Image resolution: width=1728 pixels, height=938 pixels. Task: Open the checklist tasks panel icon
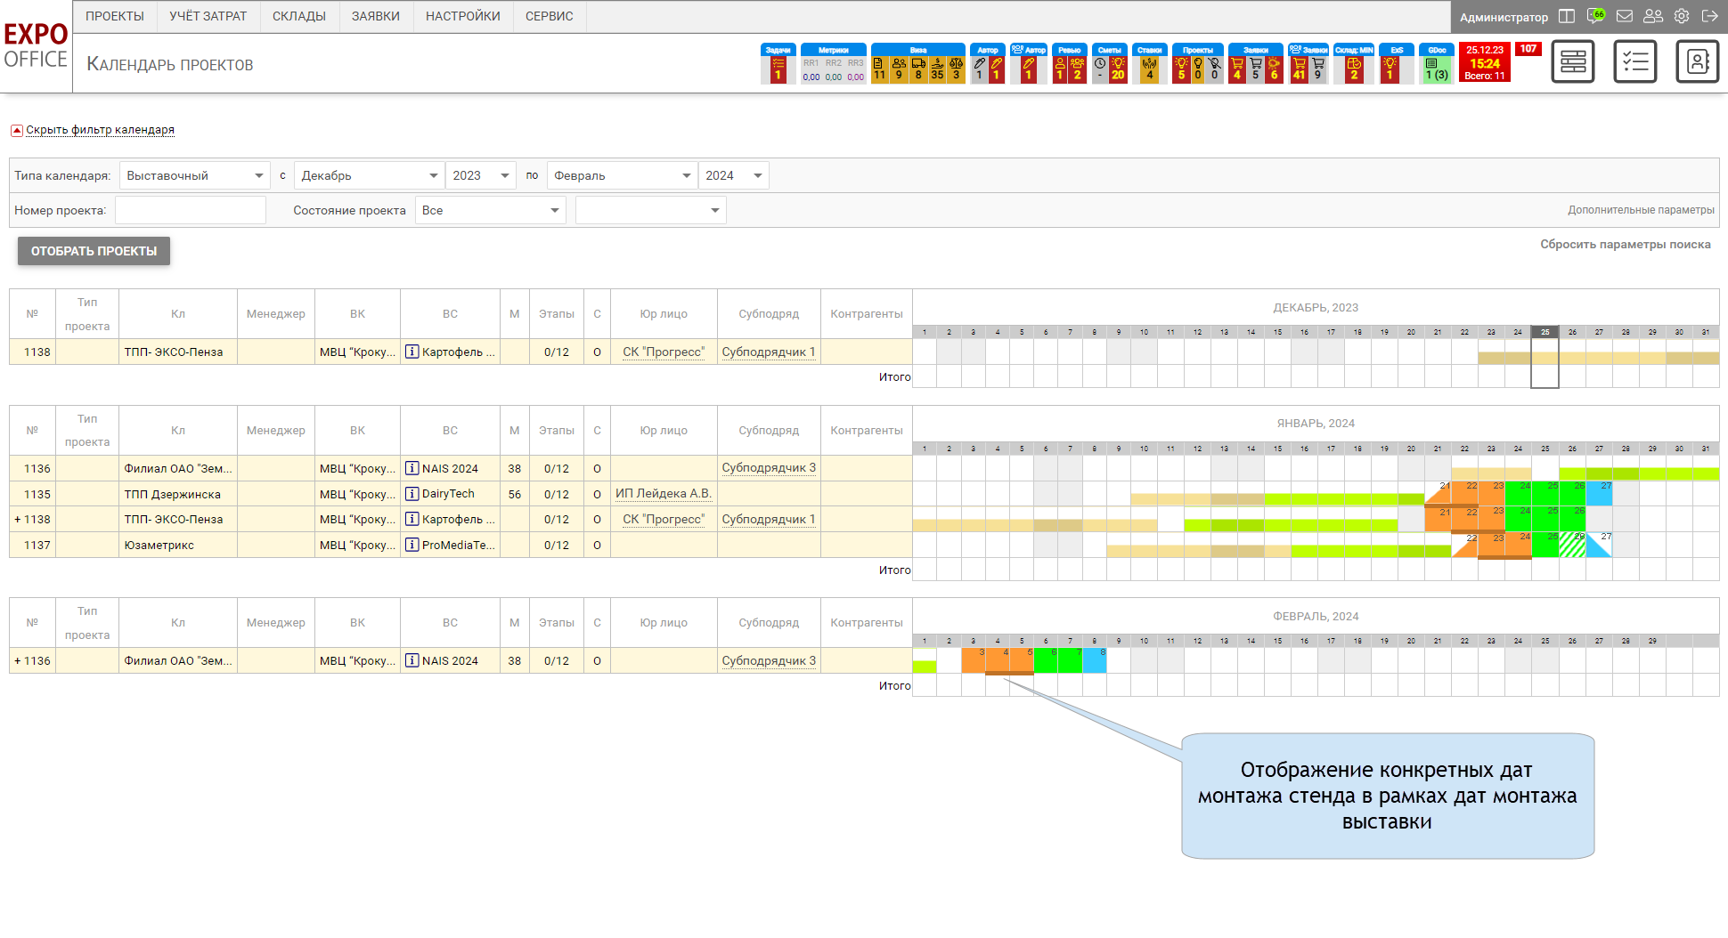1634,61
